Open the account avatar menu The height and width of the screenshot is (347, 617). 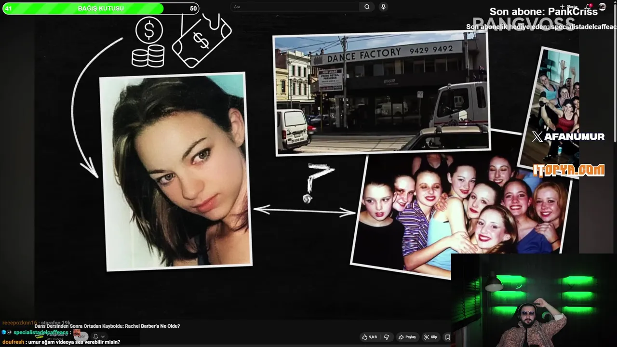tap(602, 7)
